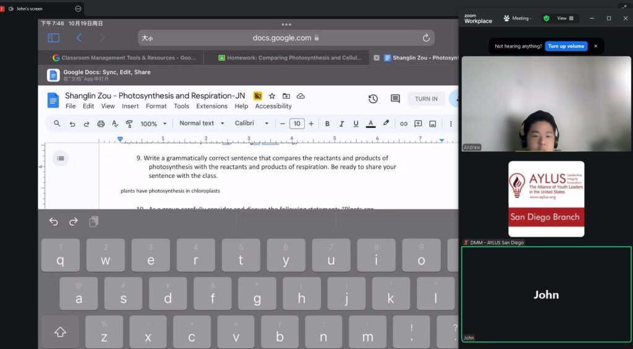This screenshot has height=349, width=633.
Task: Expand the Normal text style dropdown
Action: pos(201,124)
